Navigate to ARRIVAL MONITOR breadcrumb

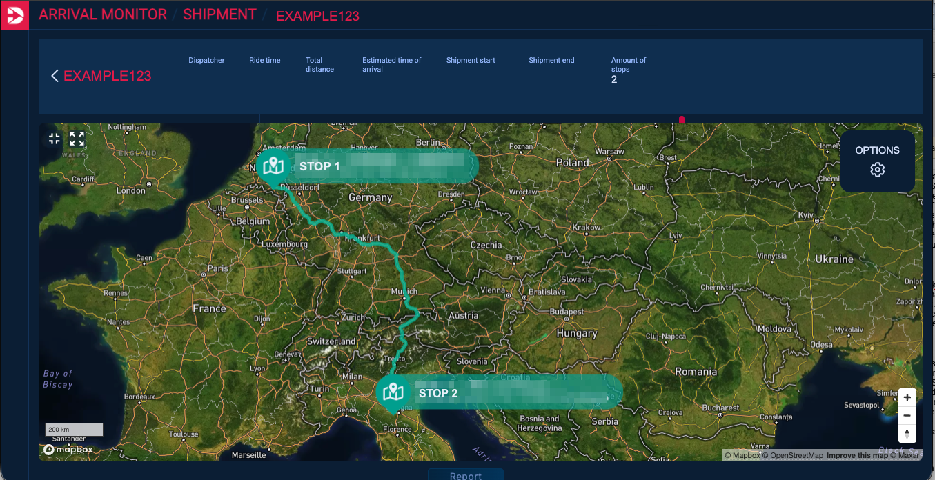tap(102, 14)
